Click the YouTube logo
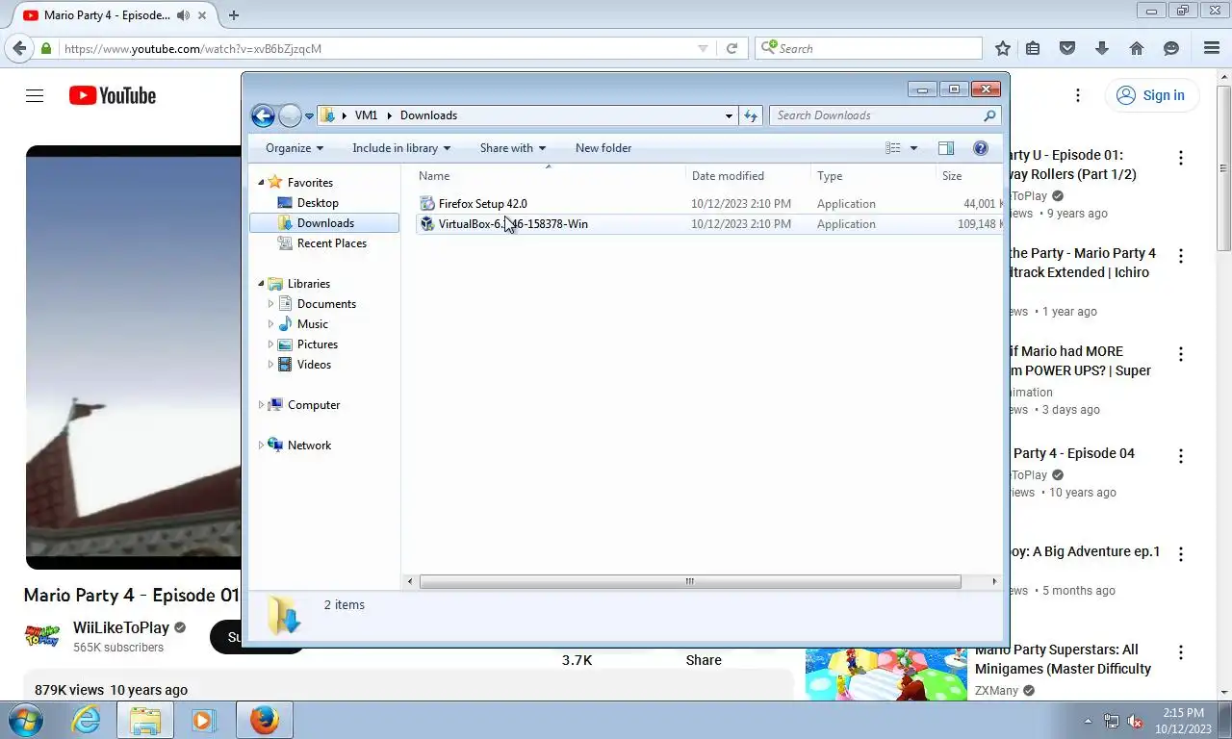Image resolution: width=1232 pixels, height=739 pixels. [113, 95]
